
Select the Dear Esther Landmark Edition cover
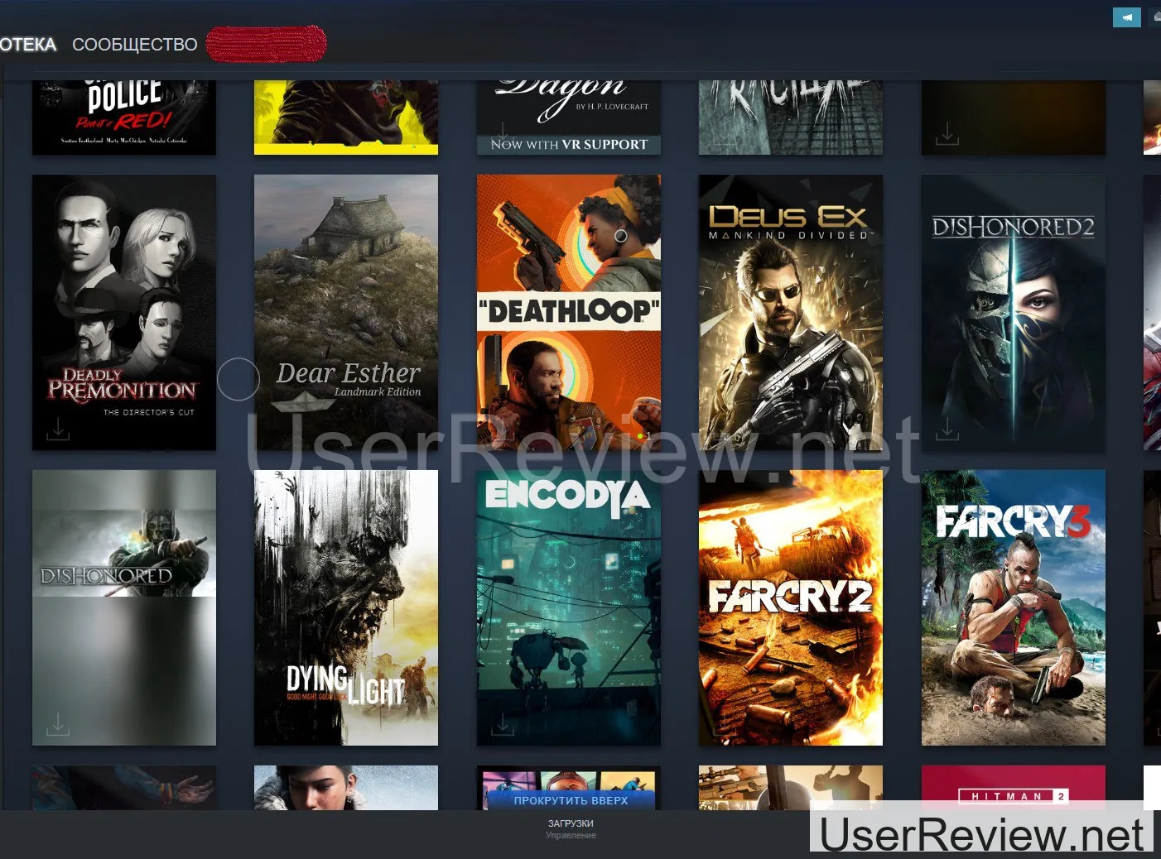(x=345, y=312)
